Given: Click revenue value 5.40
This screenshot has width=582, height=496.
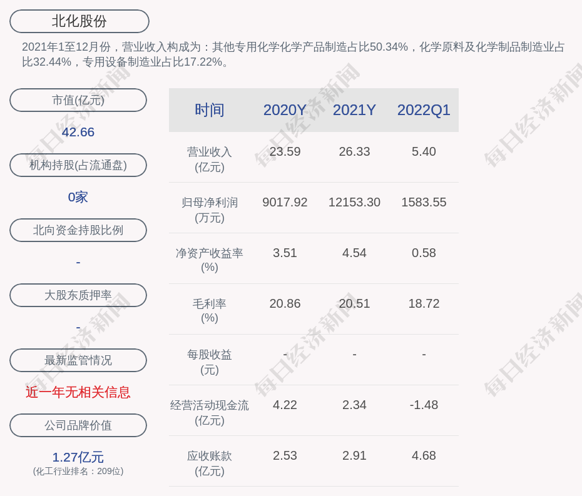Looking at the screenshot, I should click(x=424, y=152).
